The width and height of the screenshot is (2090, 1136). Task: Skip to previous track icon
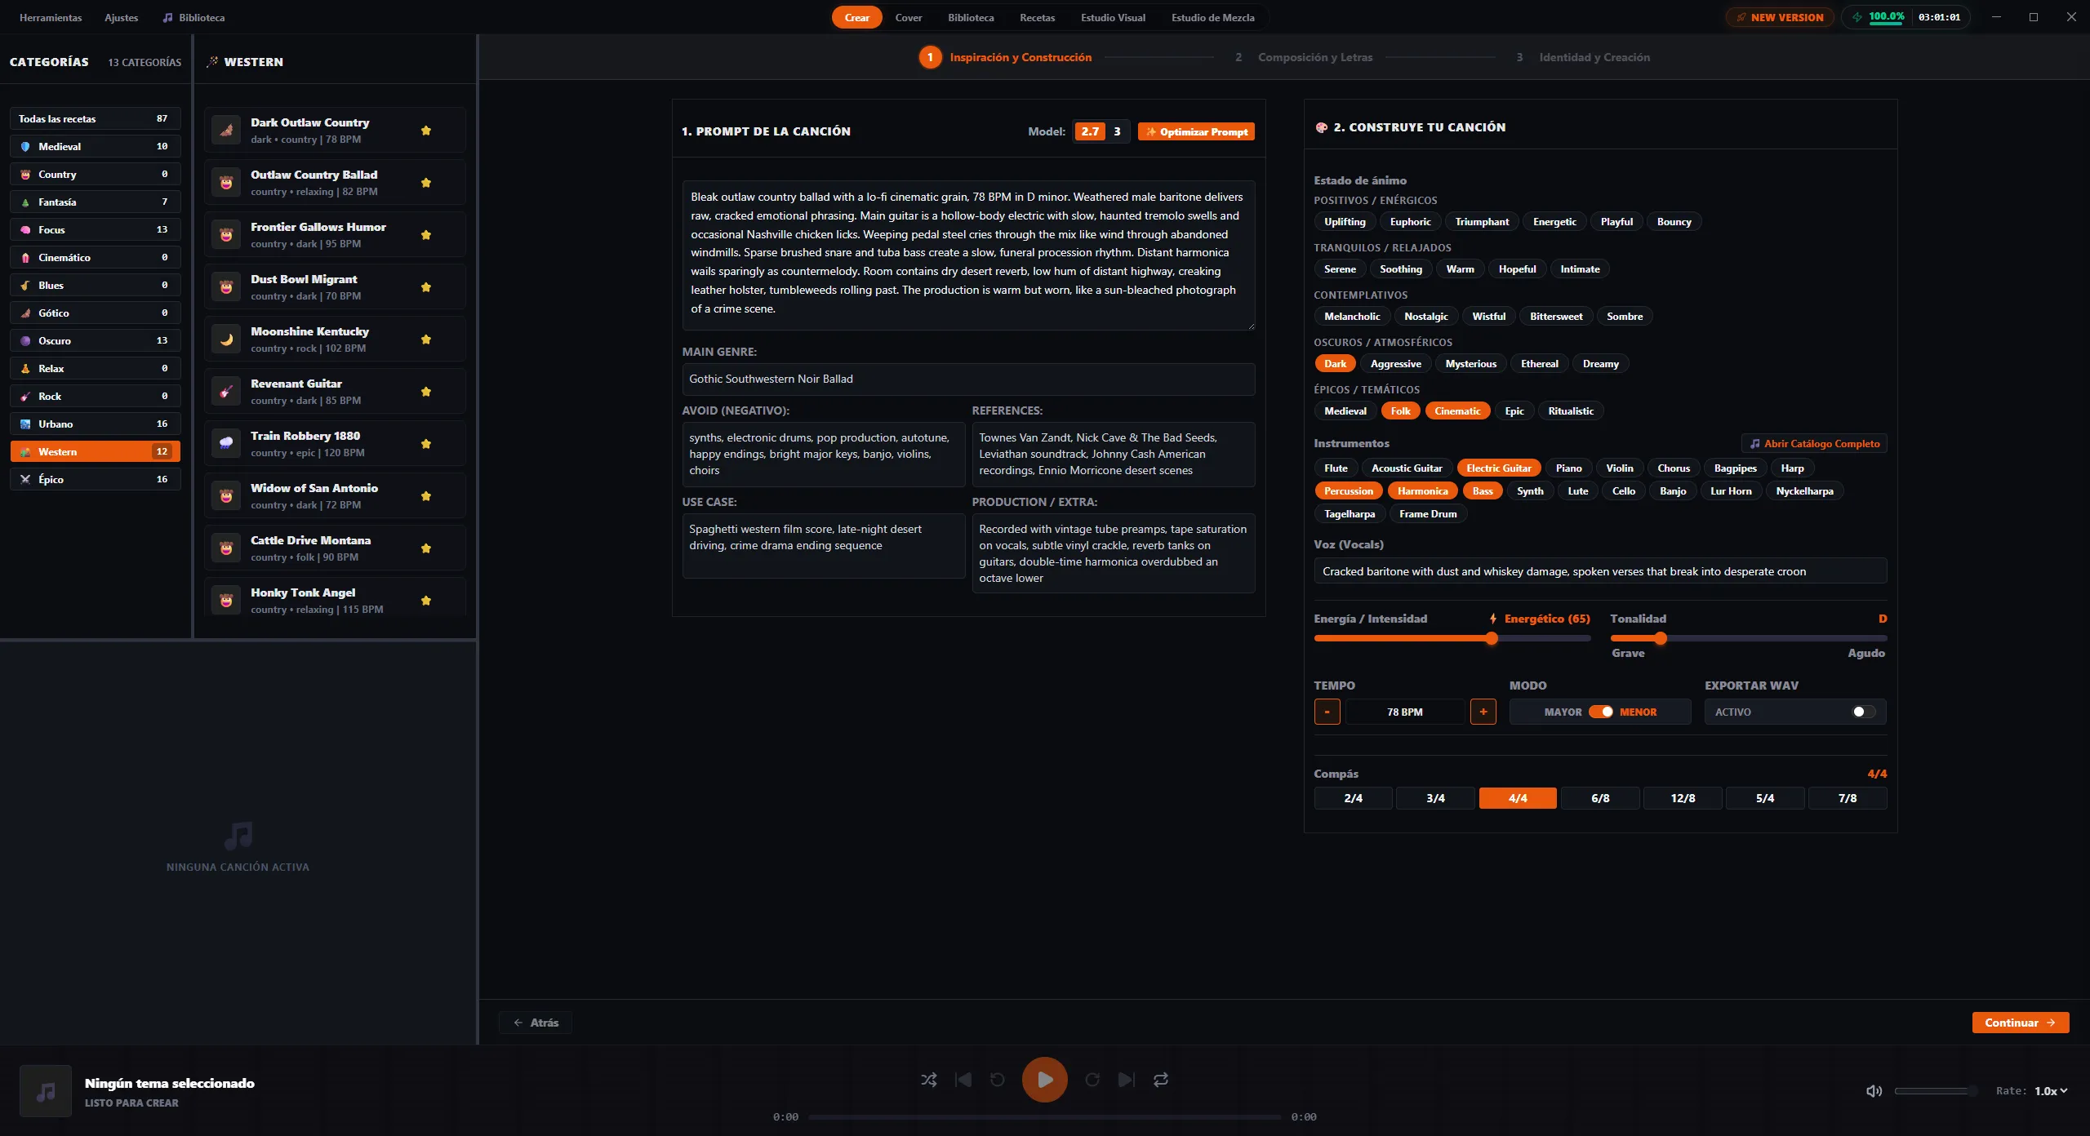pos(963,1080)
